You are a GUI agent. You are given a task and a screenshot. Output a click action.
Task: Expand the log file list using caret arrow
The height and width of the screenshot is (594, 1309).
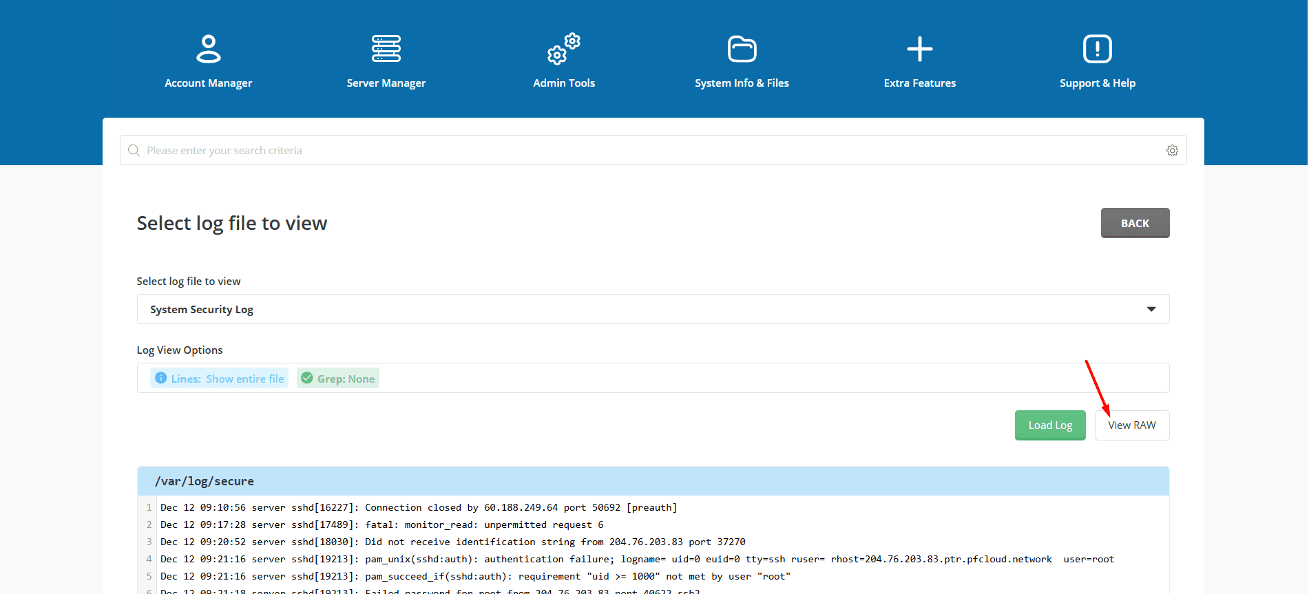tap(1151, 310)
